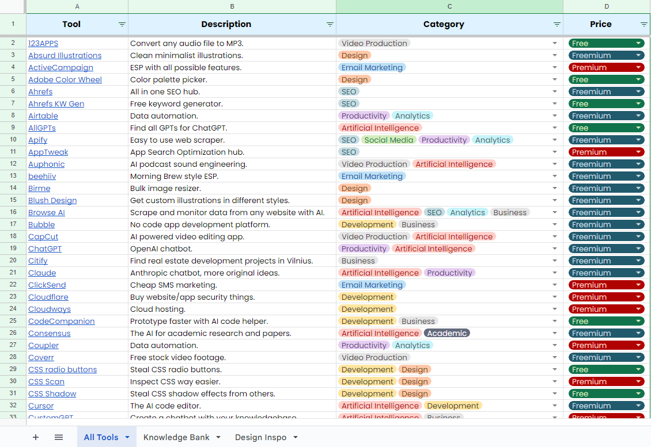This screenshot has height=447, width=651.
Task: Open category dropdown arrow for Citify row
Action: point(555,261)
